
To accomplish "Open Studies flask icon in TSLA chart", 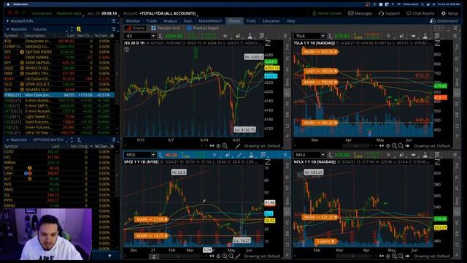I will (x=425, y=36).
